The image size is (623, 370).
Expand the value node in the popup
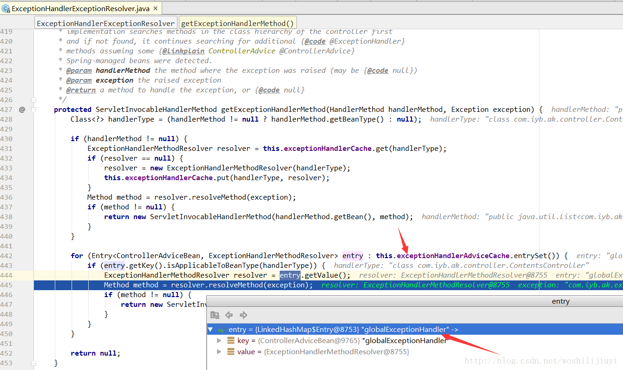click(219, 352)
